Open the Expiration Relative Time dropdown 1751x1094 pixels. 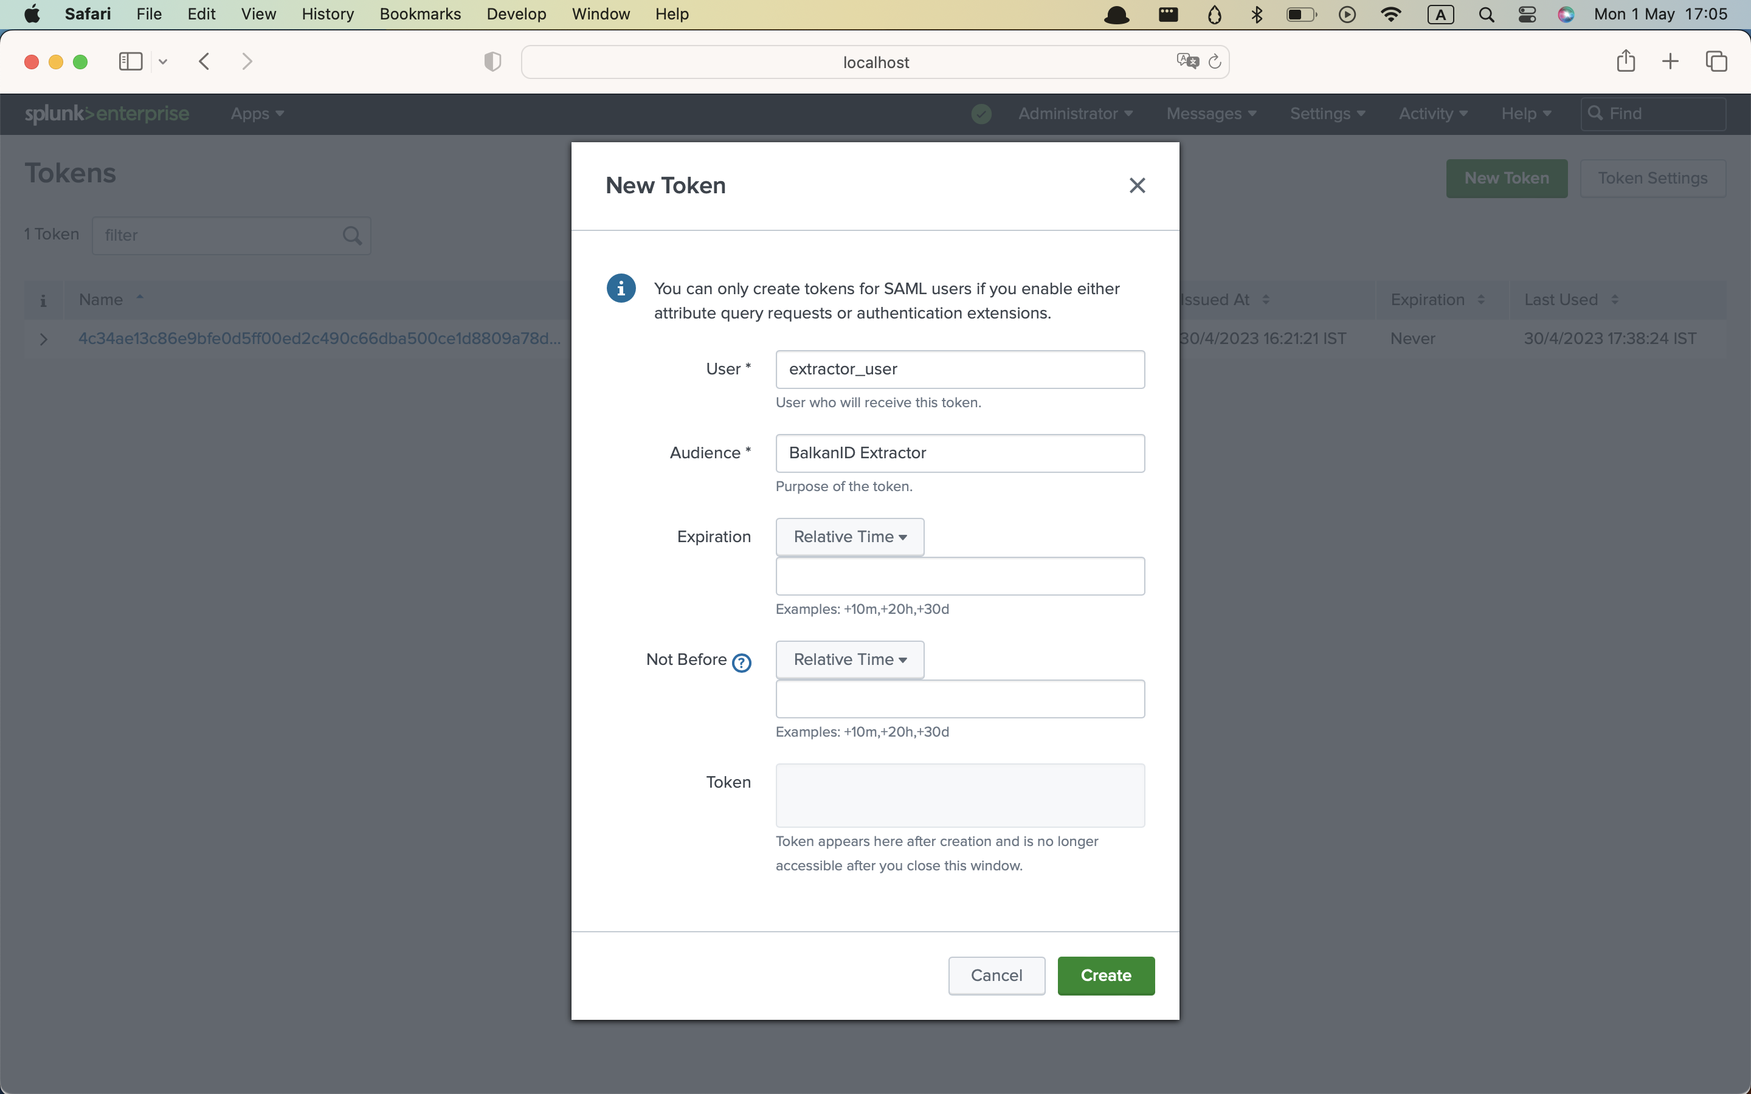pyautogui.click(x=849, y=537)
